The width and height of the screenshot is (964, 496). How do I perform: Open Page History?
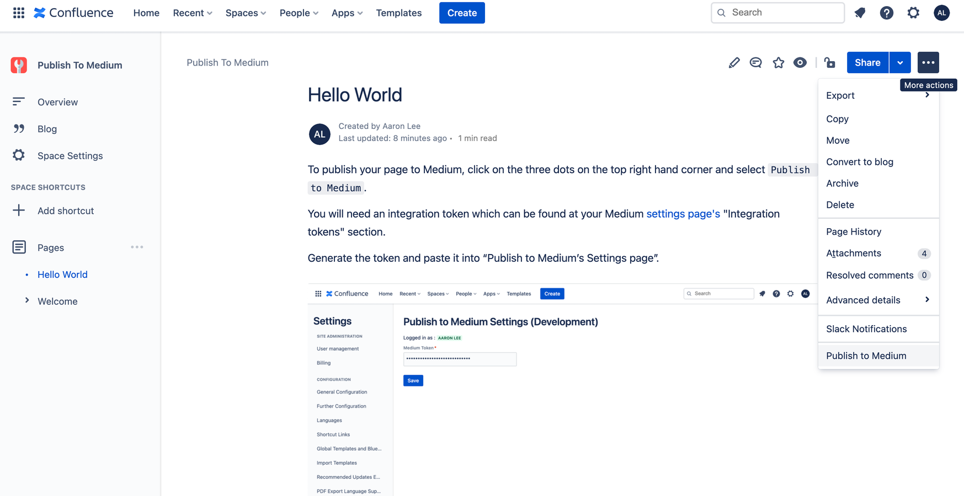coord(878,232)
